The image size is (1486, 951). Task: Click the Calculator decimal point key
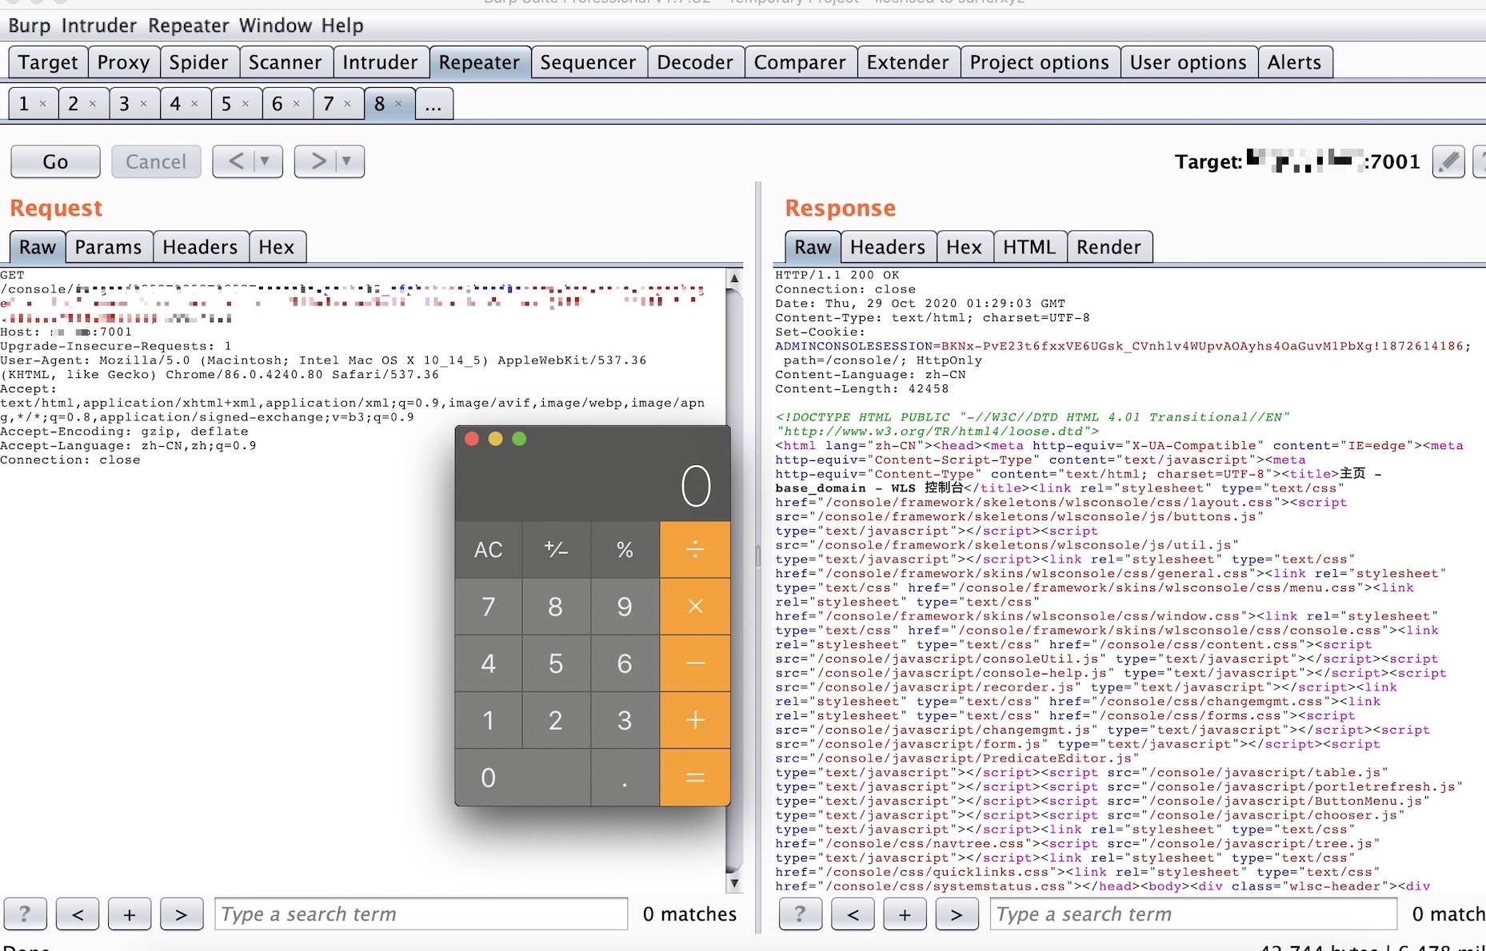(x=625, y=778)
